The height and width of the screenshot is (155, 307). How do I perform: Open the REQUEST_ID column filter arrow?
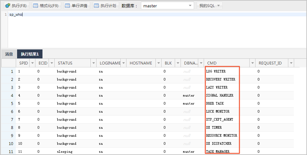[291, 63]
